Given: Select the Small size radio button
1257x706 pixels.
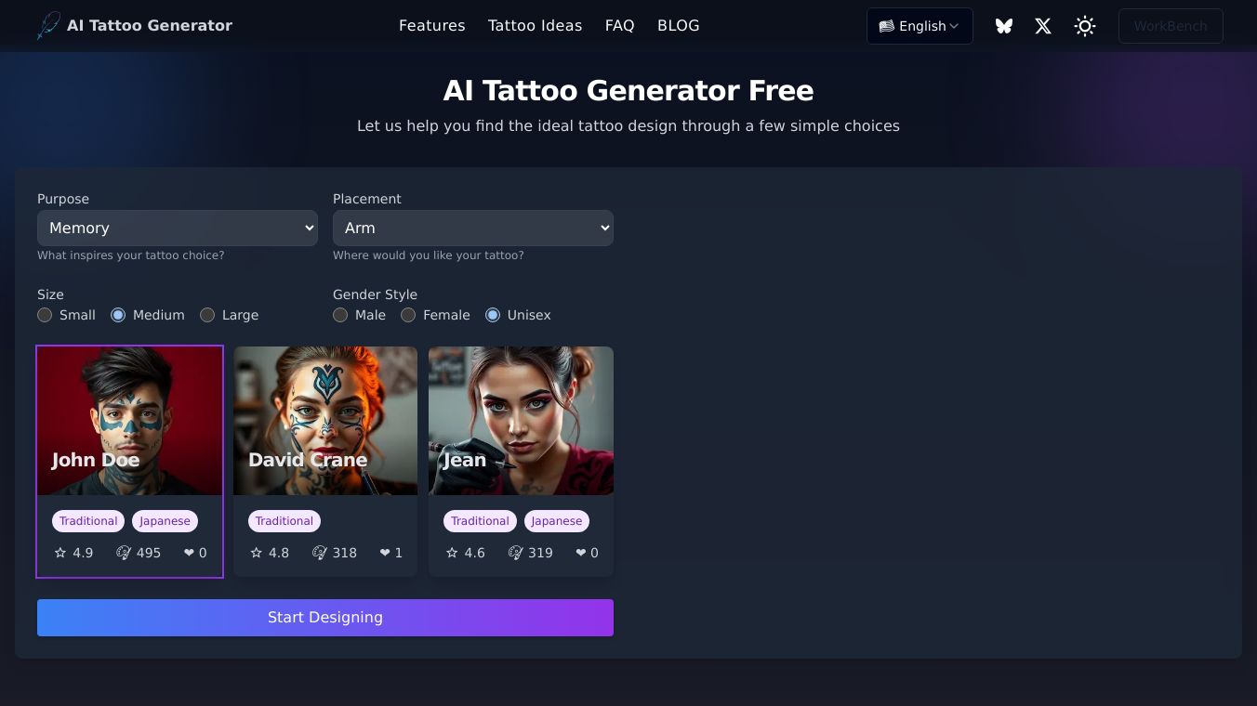Looking at the screenshot, I should click(45, 315).
